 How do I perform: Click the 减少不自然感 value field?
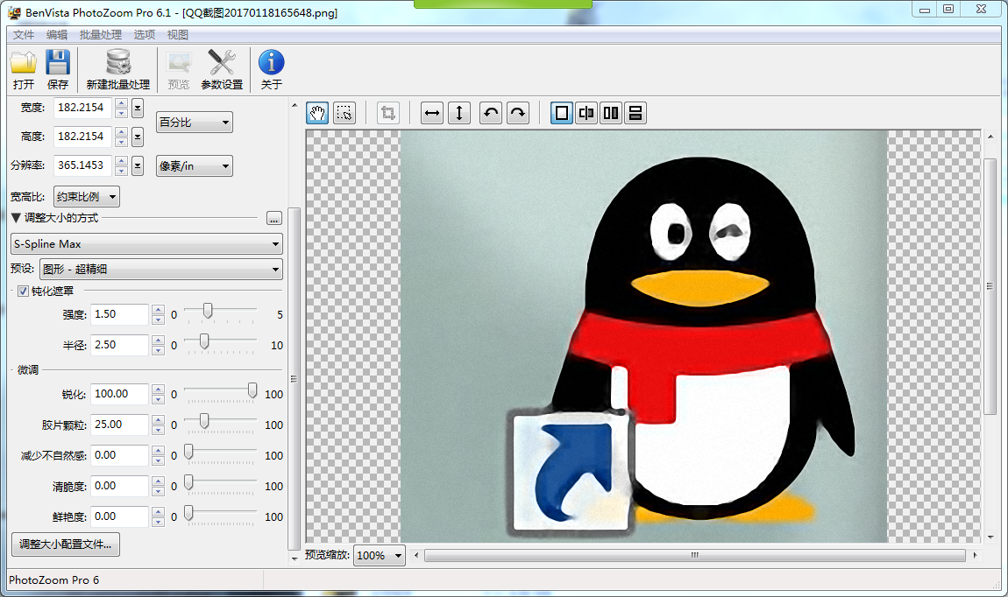pyautogui.click(x=119, y=456)
